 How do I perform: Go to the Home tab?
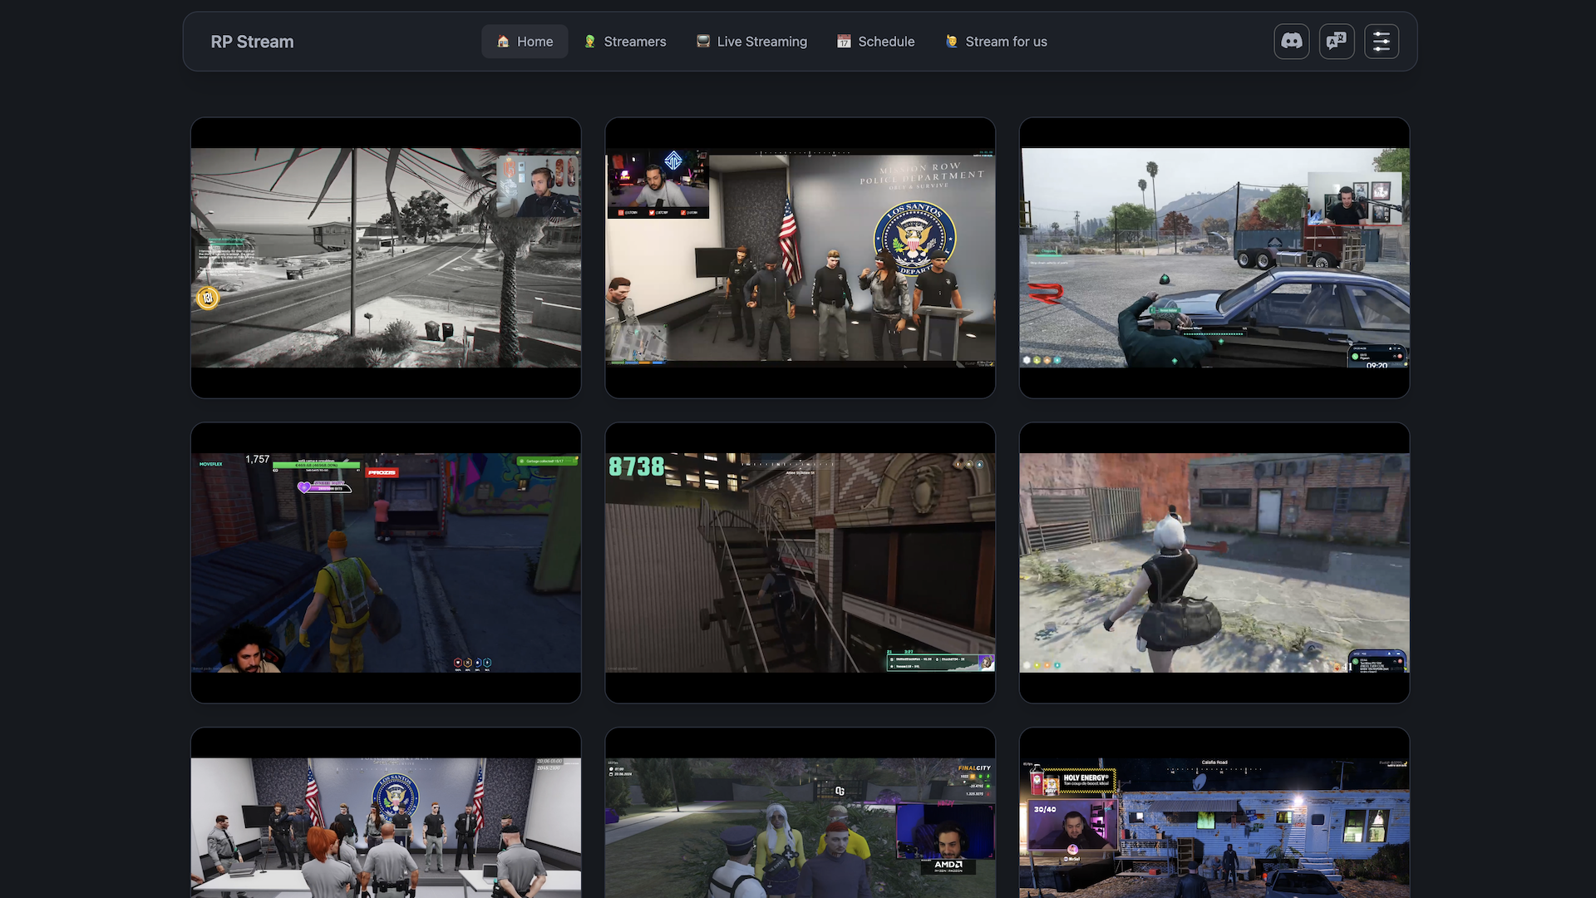(534, 42)
